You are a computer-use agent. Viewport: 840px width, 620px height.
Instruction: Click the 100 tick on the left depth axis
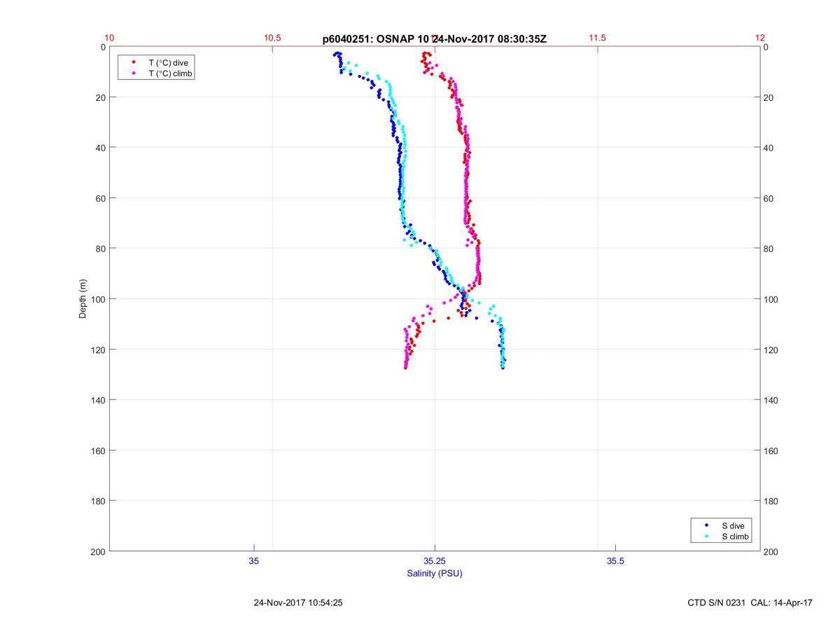tap(97, 299)
